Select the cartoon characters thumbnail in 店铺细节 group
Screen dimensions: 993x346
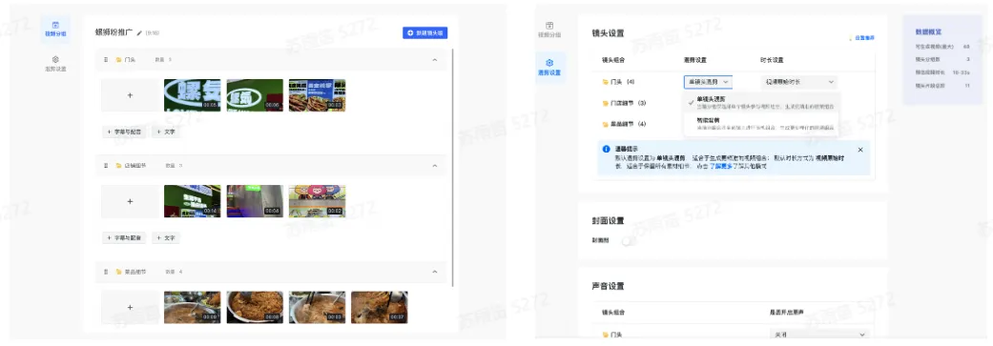[317, 201]
